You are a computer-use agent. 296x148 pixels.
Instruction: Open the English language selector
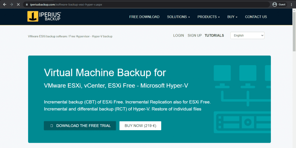(x=247, y=35)
